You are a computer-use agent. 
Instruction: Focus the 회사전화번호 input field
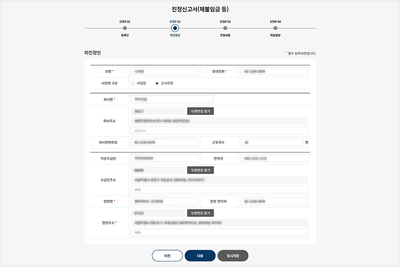[x=164, y=142]
